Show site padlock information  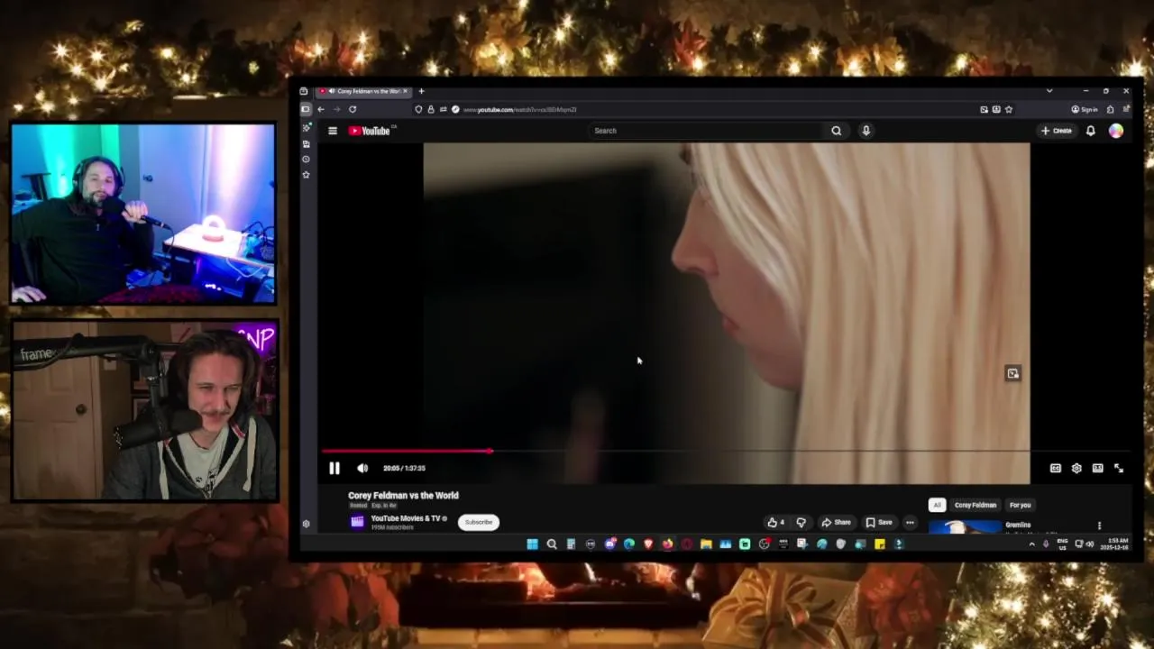click(431, 109)
